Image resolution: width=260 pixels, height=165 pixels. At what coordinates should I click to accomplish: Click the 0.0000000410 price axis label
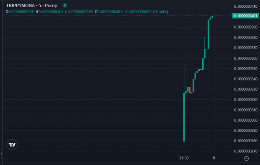[246, 6]
